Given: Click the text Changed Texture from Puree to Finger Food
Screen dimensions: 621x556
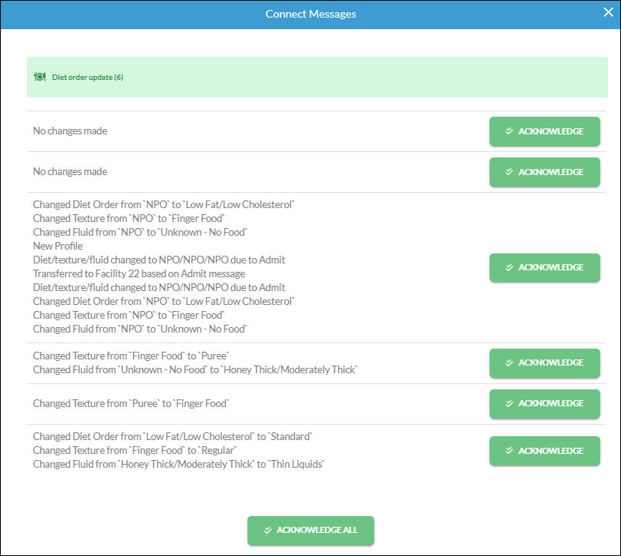Looking at the screenshot, I should coord(131,403).
